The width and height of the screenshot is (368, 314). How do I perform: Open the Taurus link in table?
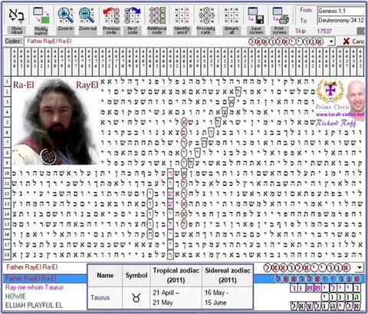pyautogui.click(x=100, y=298)
